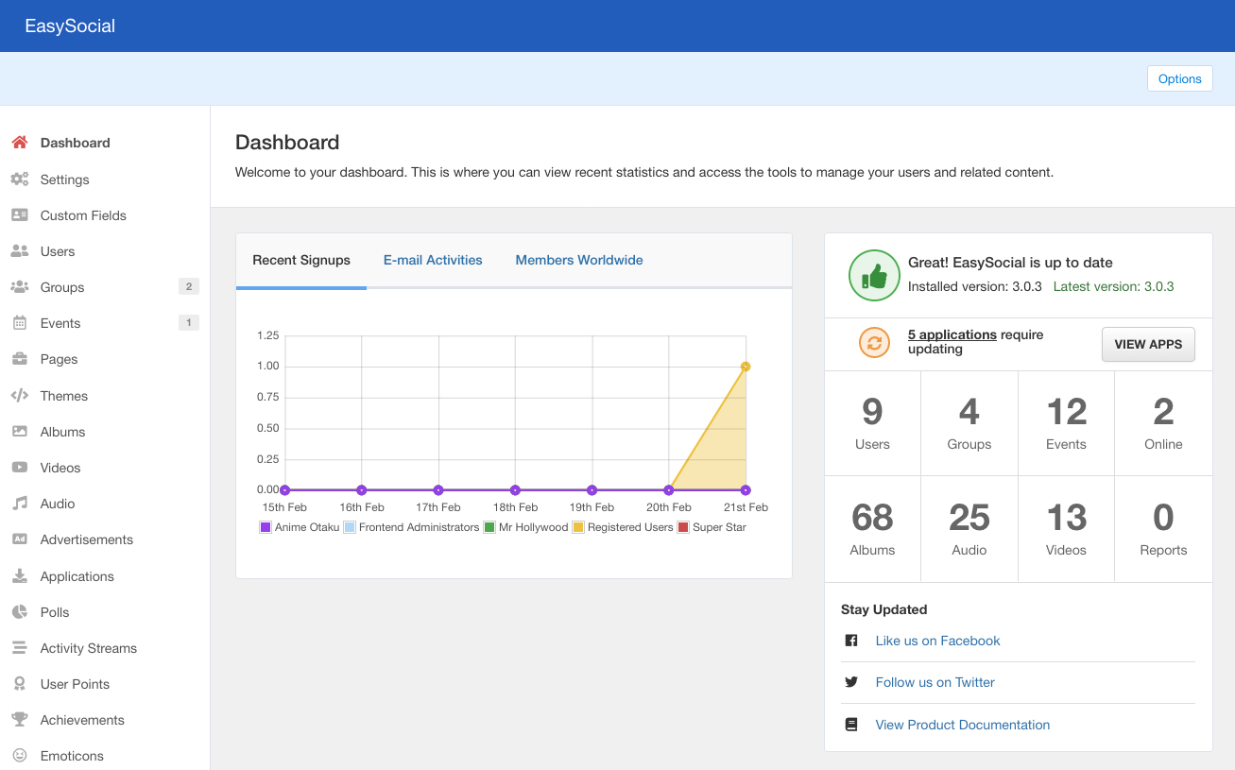The height and width of the screenshot is (770, 1235).
Task: Click the 20th Feb axis label
Action: (x=669, y=507)
